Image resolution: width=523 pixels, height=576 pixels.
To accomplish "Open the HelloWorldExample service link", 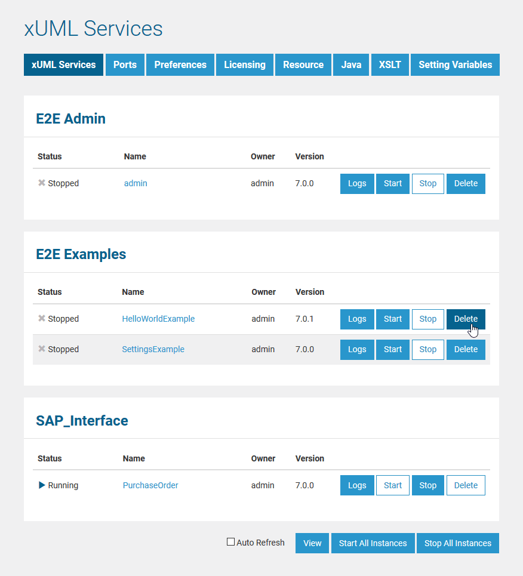I will coord(158,319).
